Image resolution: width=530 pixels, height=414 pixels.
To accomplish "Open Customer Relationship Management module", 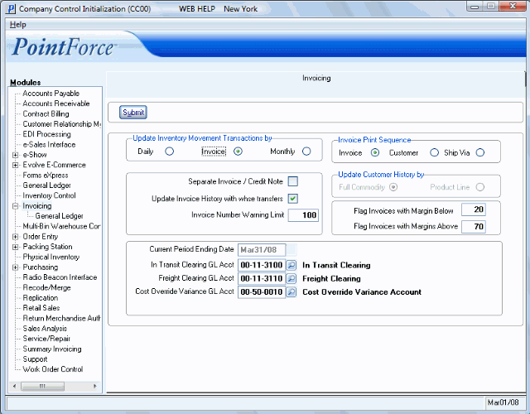I will 61,124.
